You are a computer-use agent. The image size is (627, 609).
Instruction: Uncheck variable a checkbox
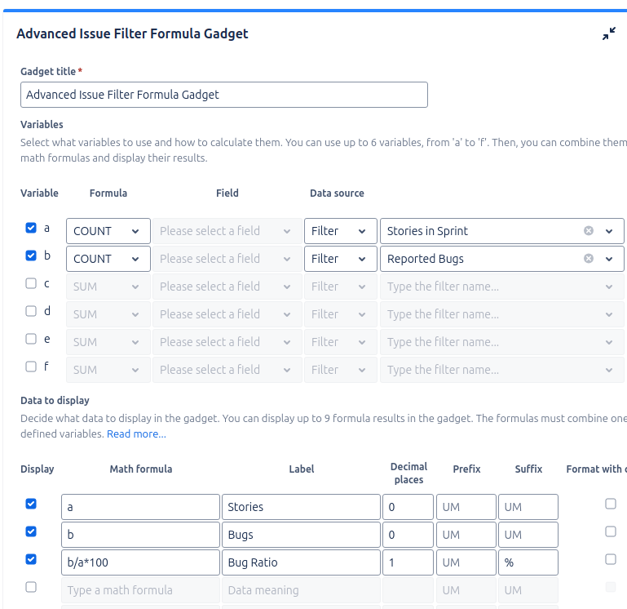pyautogui.click(x=31, y=228)
